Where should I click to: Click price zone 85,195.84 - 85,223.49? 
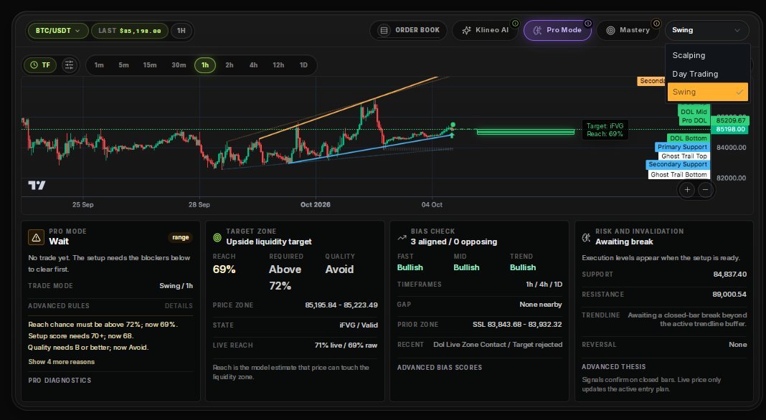click(x=341, y=305)
